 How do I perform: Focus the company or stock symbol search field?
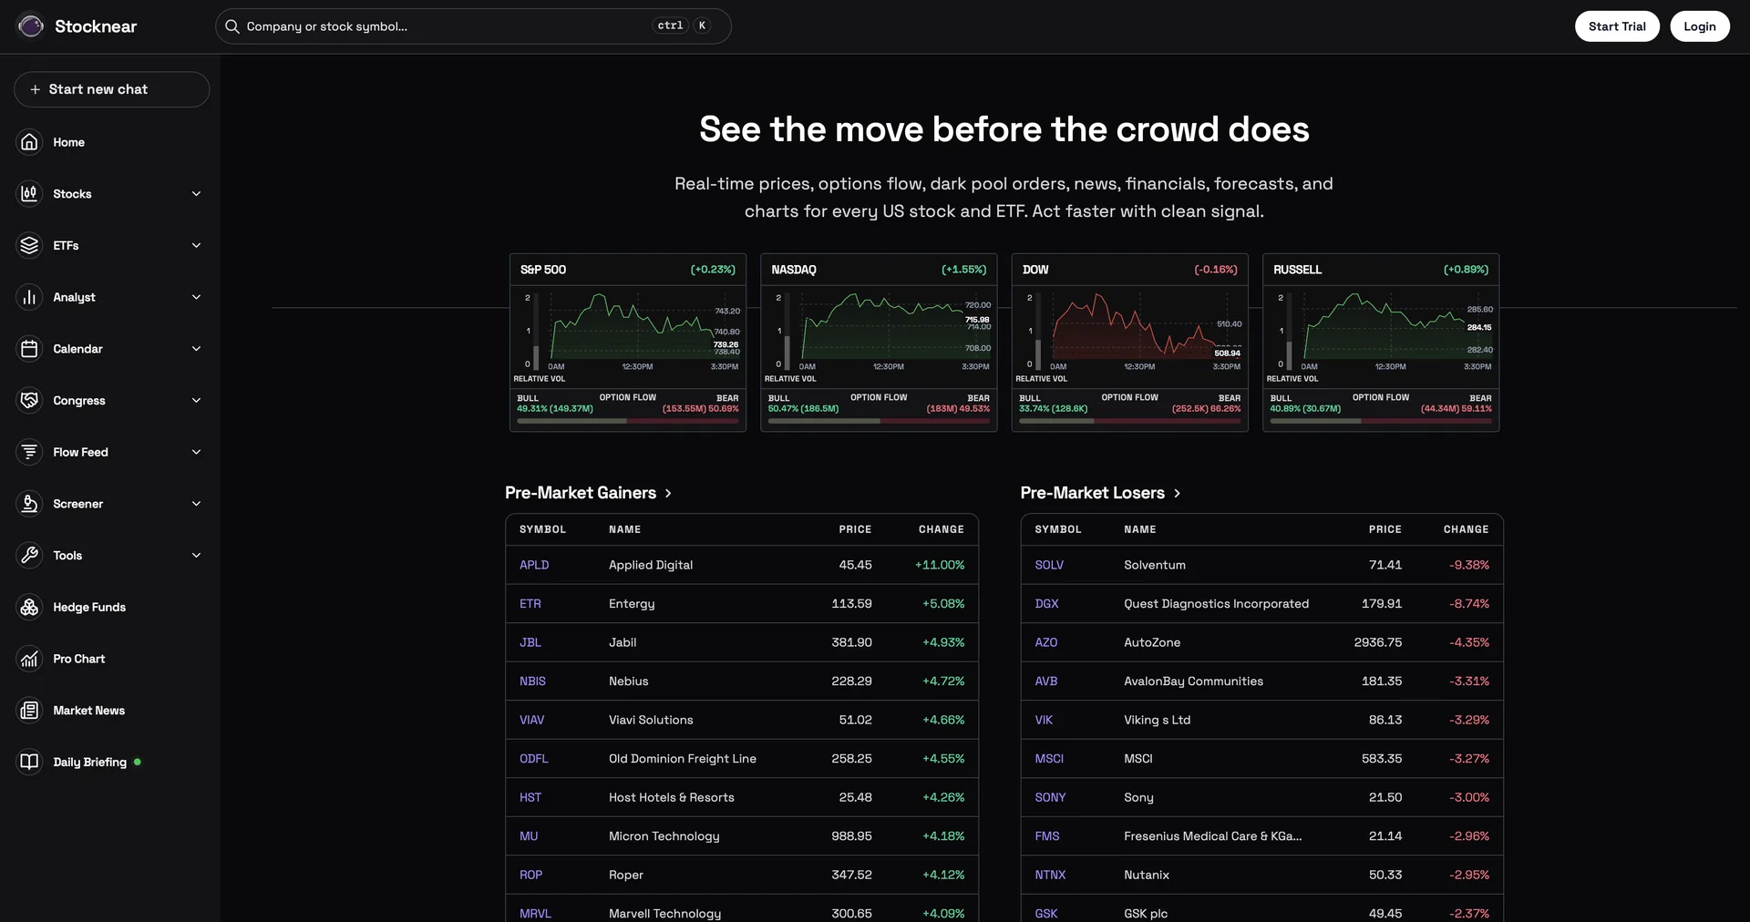(x=473, y=26)
